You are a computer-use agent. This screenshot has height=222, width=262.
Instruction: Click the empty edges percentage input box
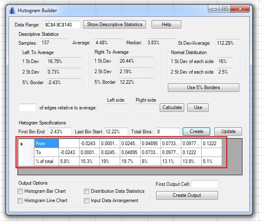27,108
